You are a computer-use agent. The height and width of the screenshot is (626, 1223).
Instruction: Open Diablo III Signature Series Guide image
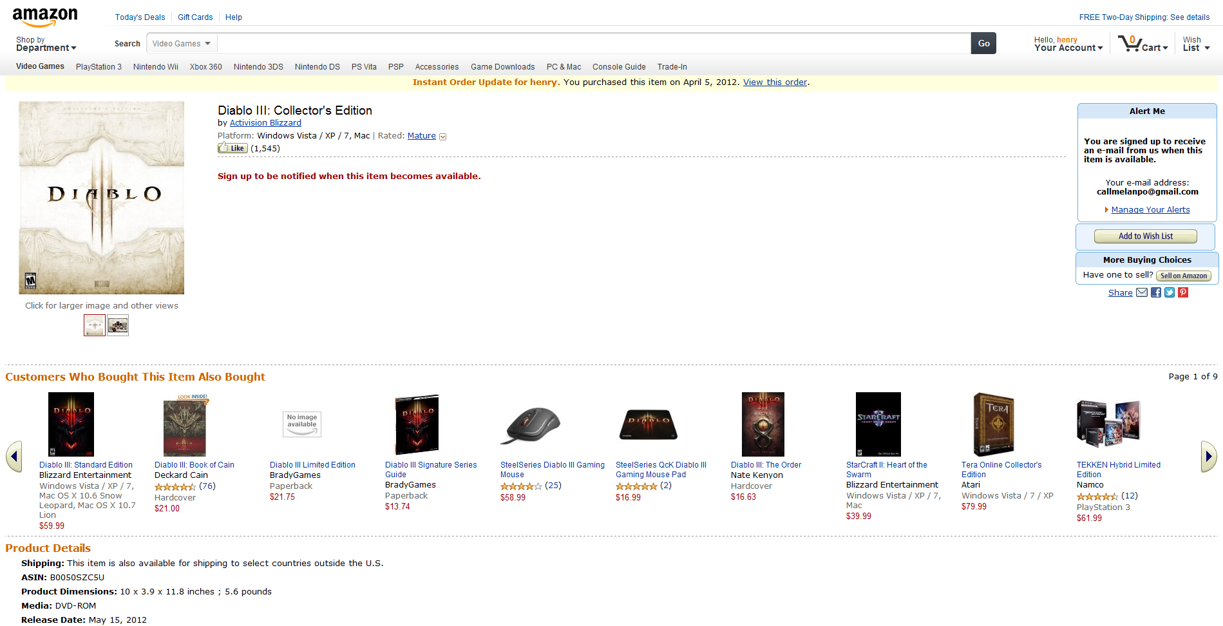click(417, 424)
